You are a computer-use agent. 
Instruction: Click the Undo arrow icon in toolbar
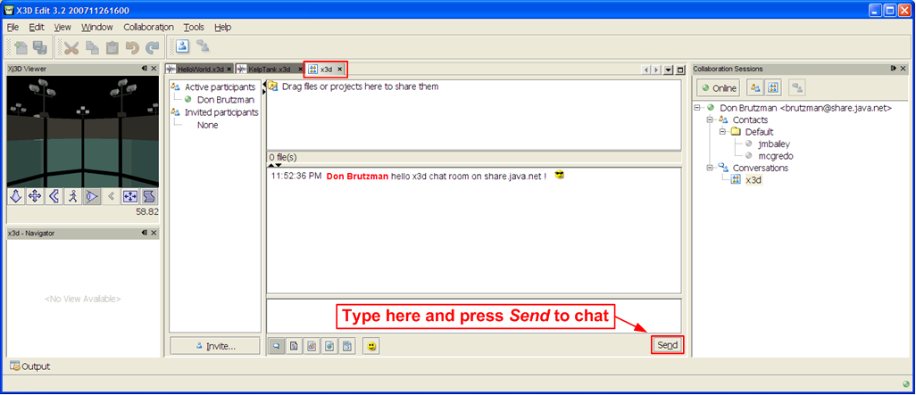pos(132,47)
